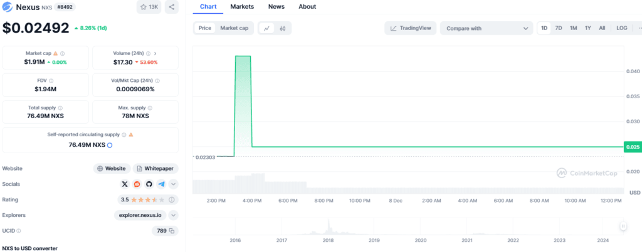Viewport: 642px width, 252px height.
Task: Click Market cap warning triangle icon
Action: pos(56,54)
